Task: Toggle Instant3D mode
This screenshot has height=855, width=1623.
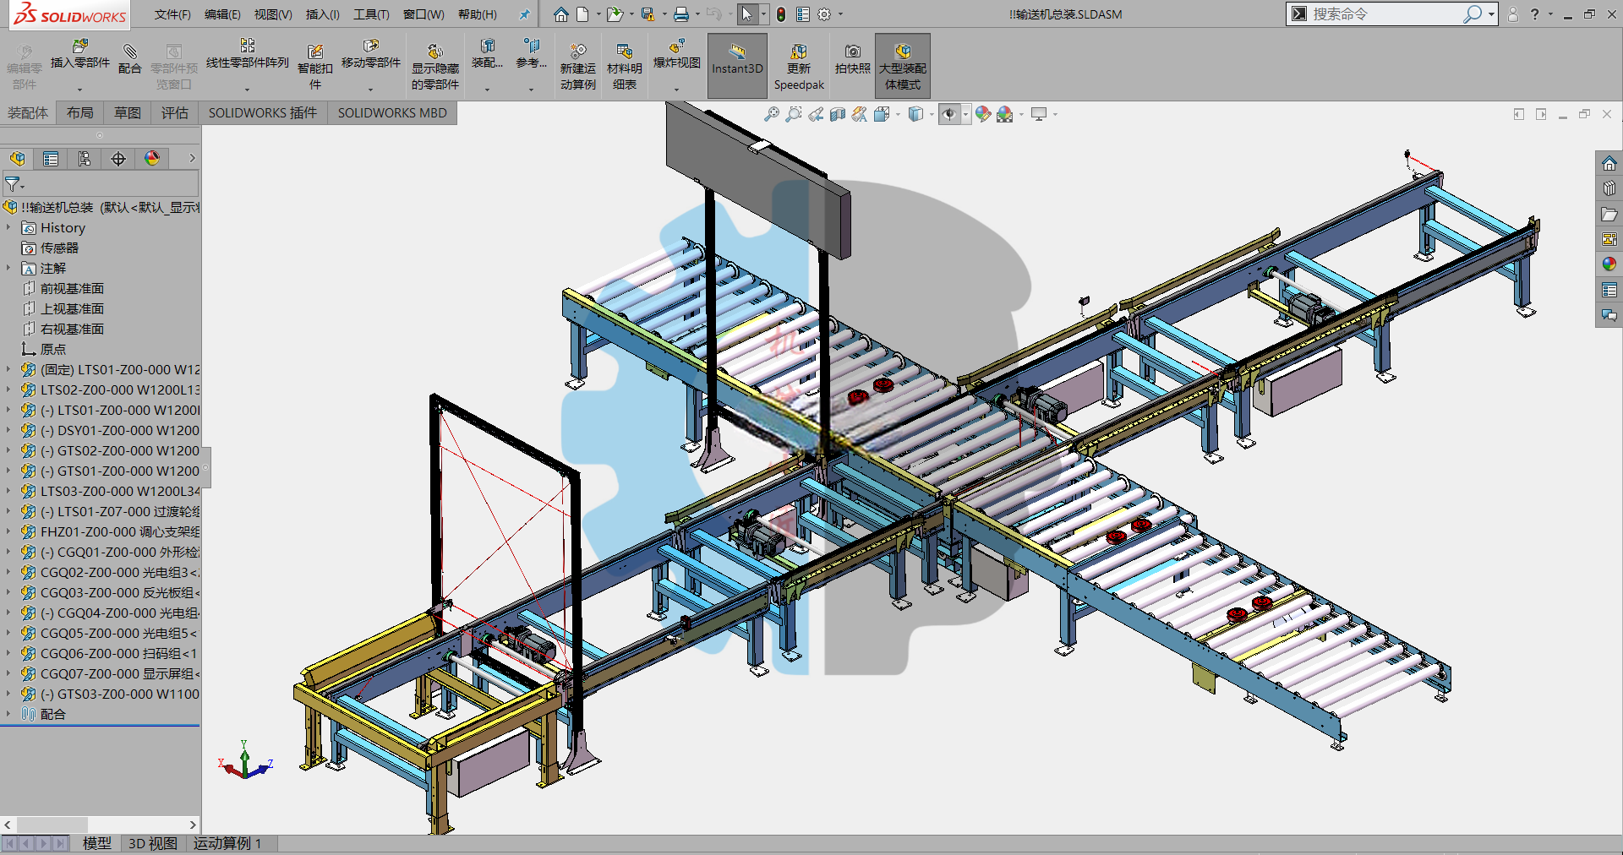Action: pyautogui.click(x=737, y=65)
